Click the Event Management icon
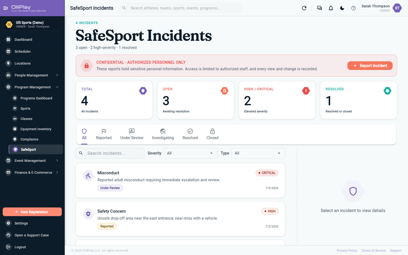This screenshot has height=255, width=408. click(8, 160)
